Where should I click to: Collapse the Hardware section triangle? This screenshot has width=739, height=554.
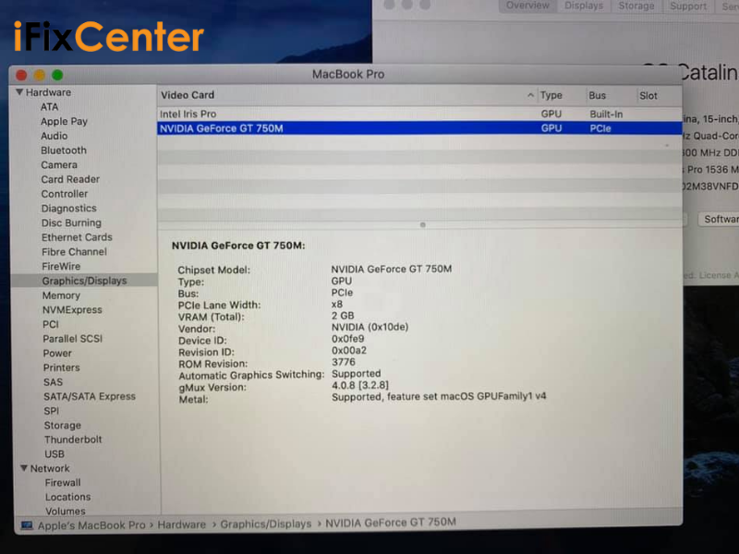[x=19, y=91]
